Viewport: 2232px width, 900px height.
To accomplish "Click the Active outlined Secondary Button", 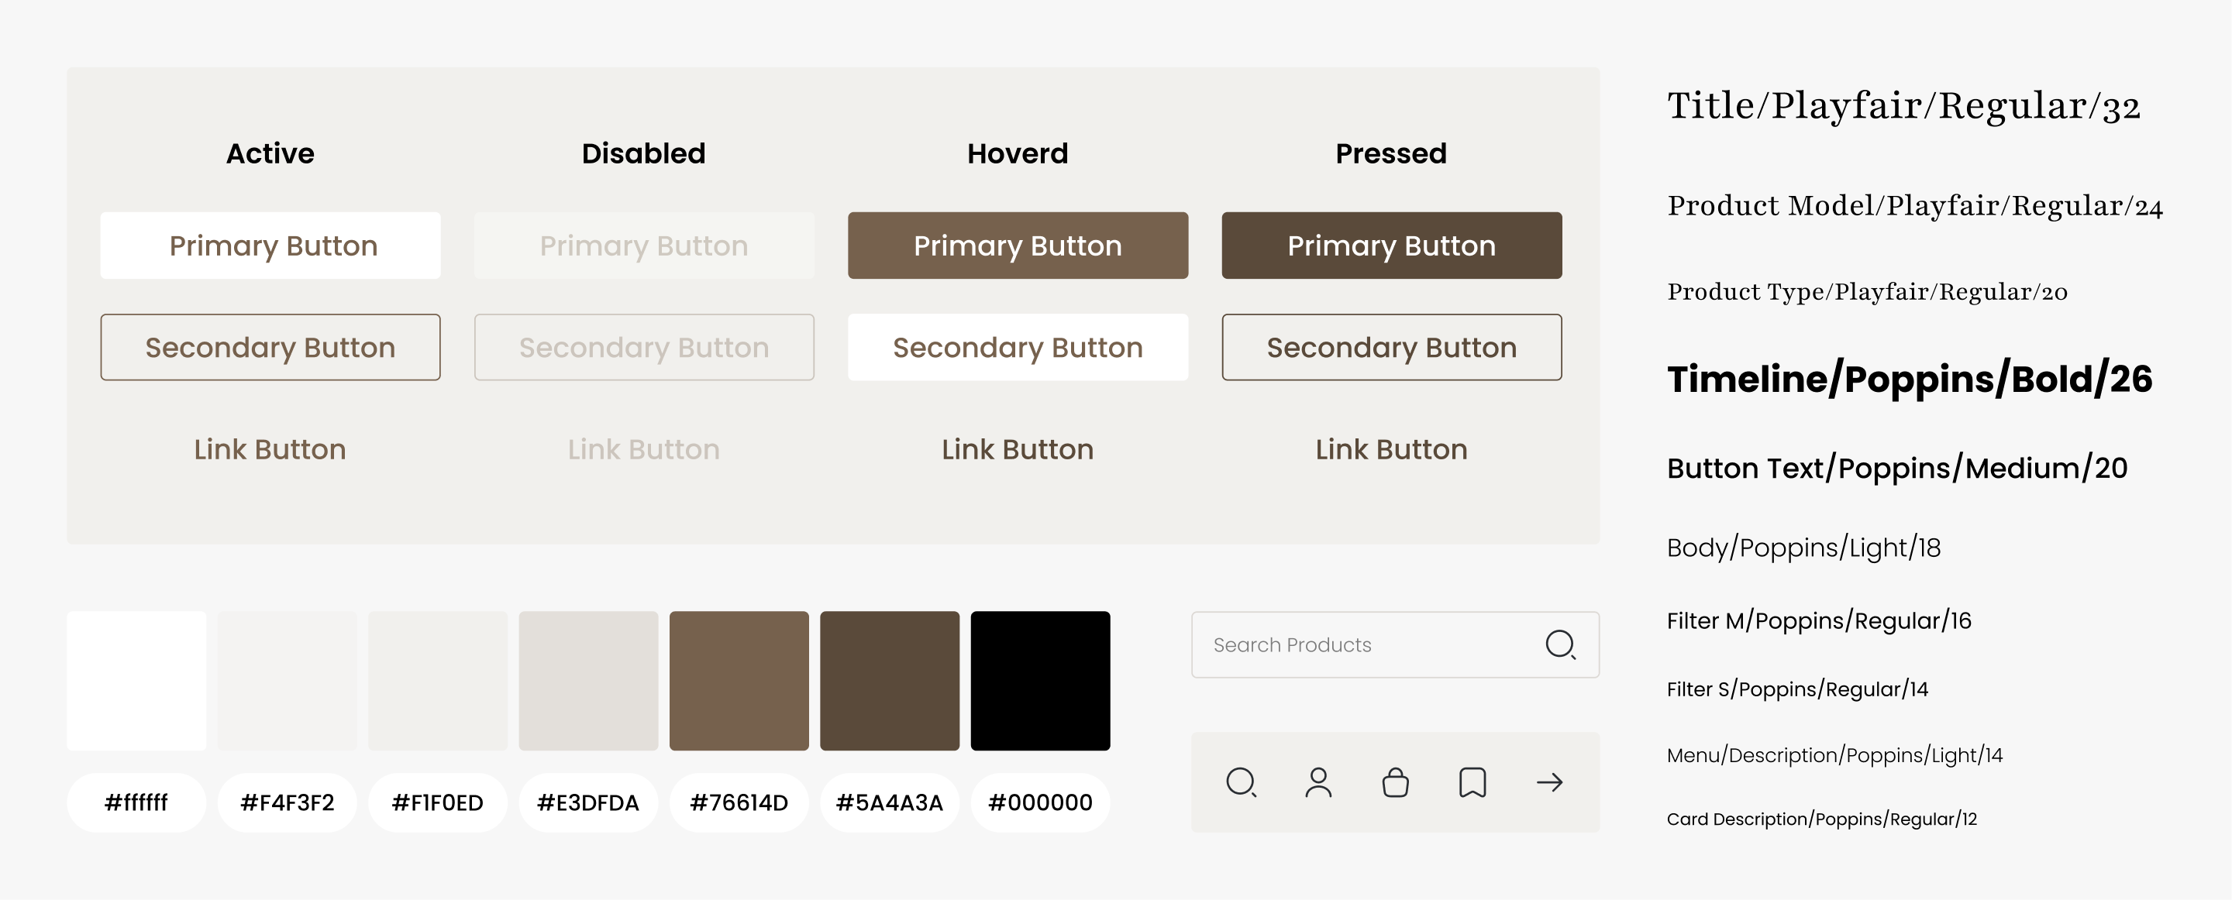I will tap(270, 347).
